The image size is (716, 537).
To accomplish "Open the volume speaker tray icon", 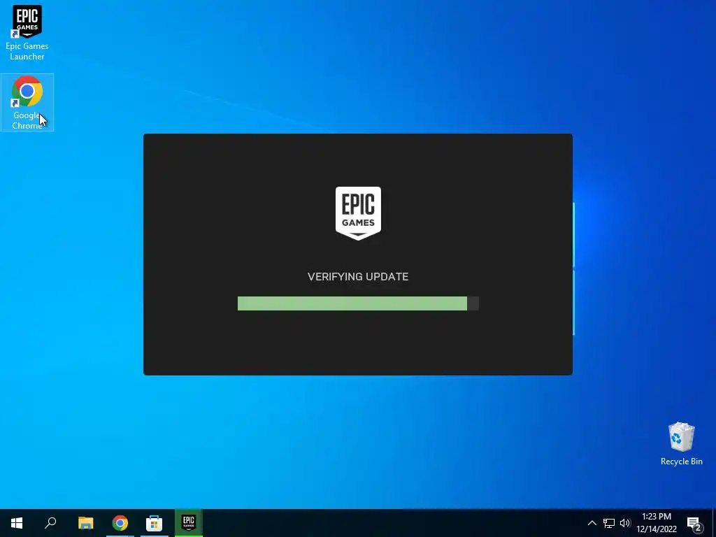I will point(625,523).
